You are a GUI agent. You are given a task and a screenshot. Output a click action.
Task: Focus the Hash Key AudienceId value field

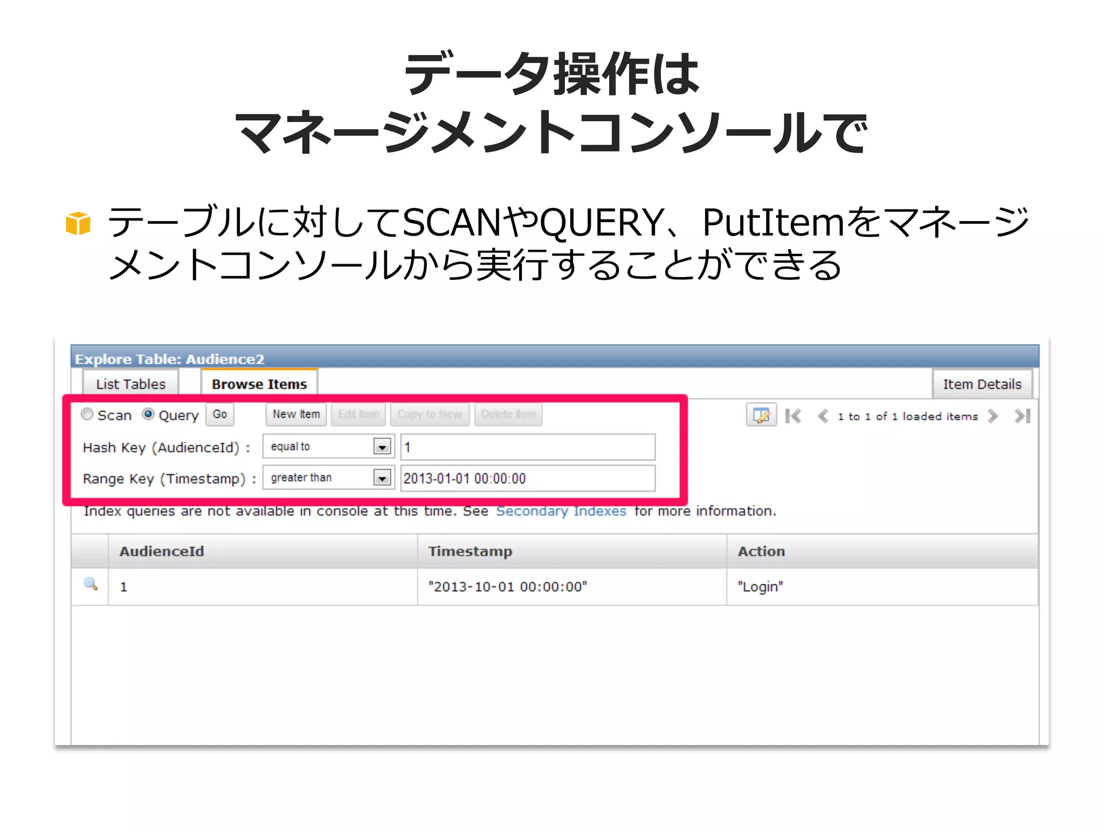coord(528,447)
